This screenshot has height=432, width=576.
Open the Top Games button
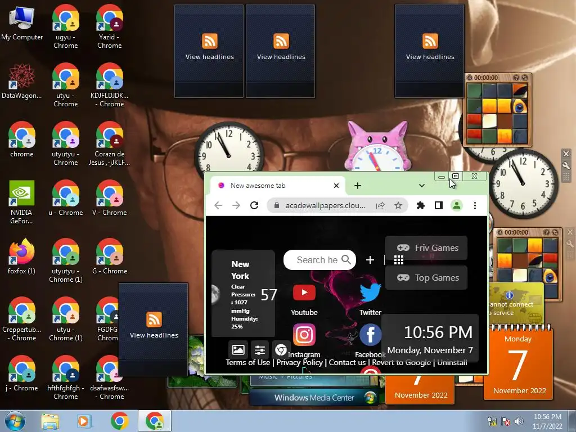tap(426, 278)
